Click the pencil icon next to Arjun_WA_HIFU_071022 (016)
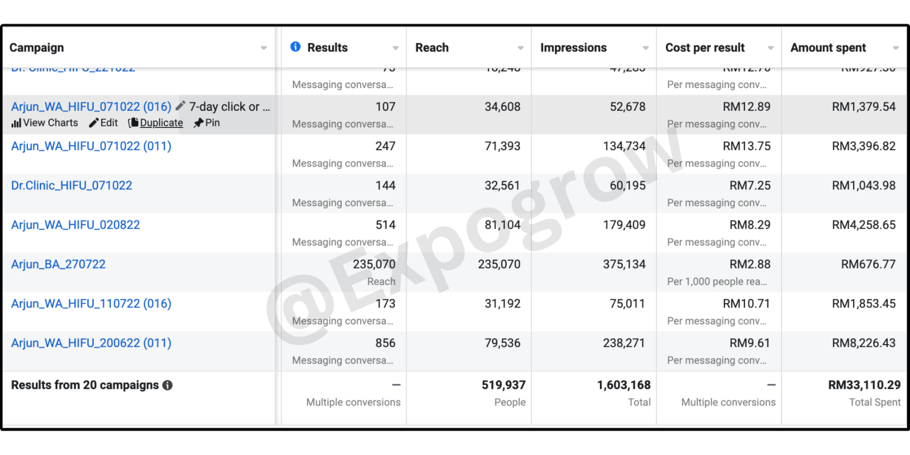Viewport: 910px width, 455px height. point(180,106)
